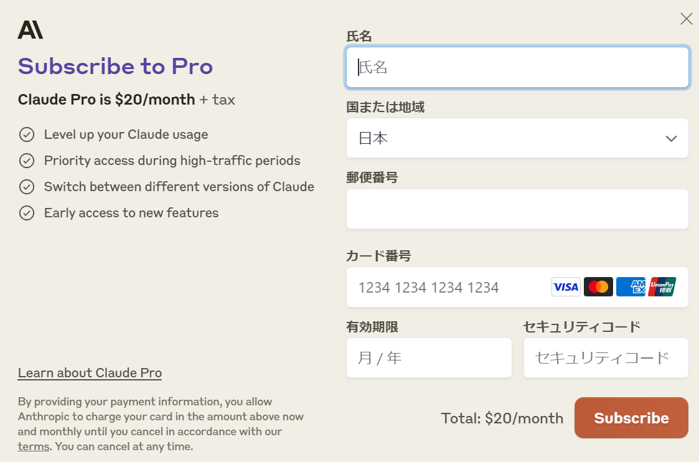Viewport: 699px width, 462px height.
Task: Click the 郵便番号 postal code field
Action: click(517, 209)
